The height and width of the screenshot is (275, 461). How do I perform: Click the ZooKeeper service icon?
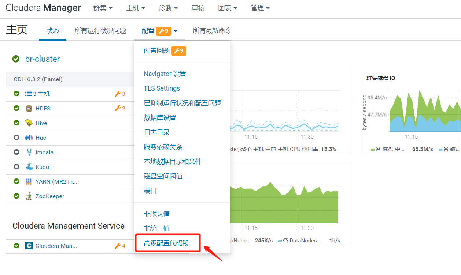coord(29,196)
